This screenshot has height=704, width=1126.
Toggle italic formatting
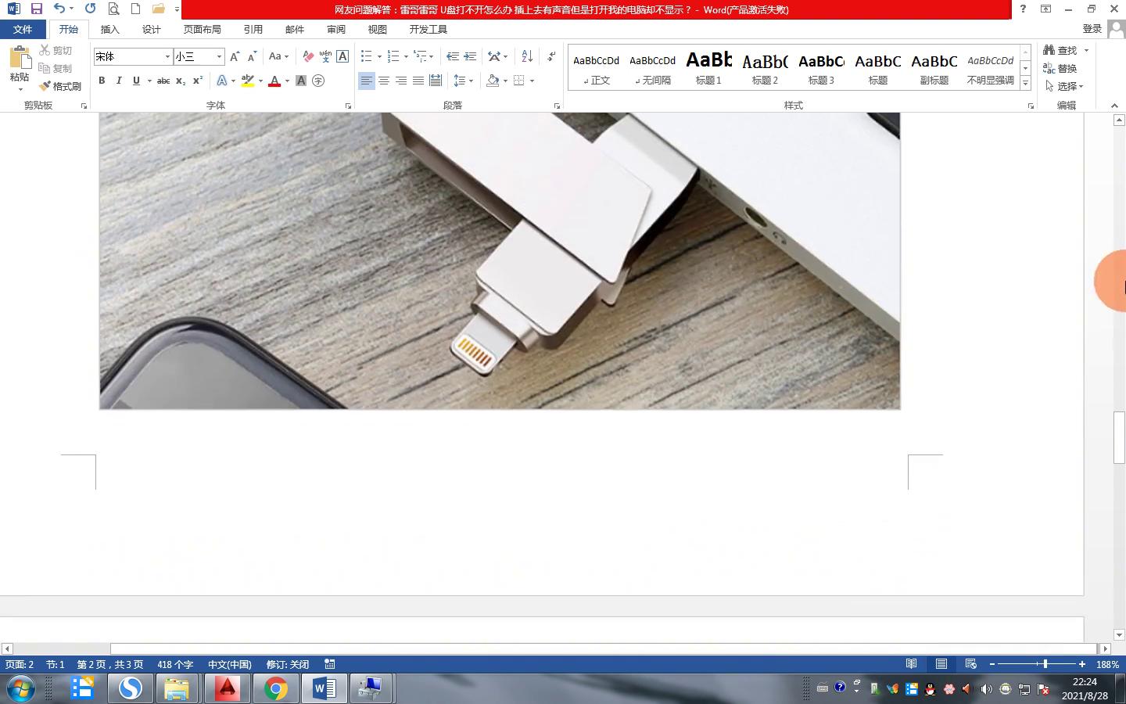tap(118, 81)
